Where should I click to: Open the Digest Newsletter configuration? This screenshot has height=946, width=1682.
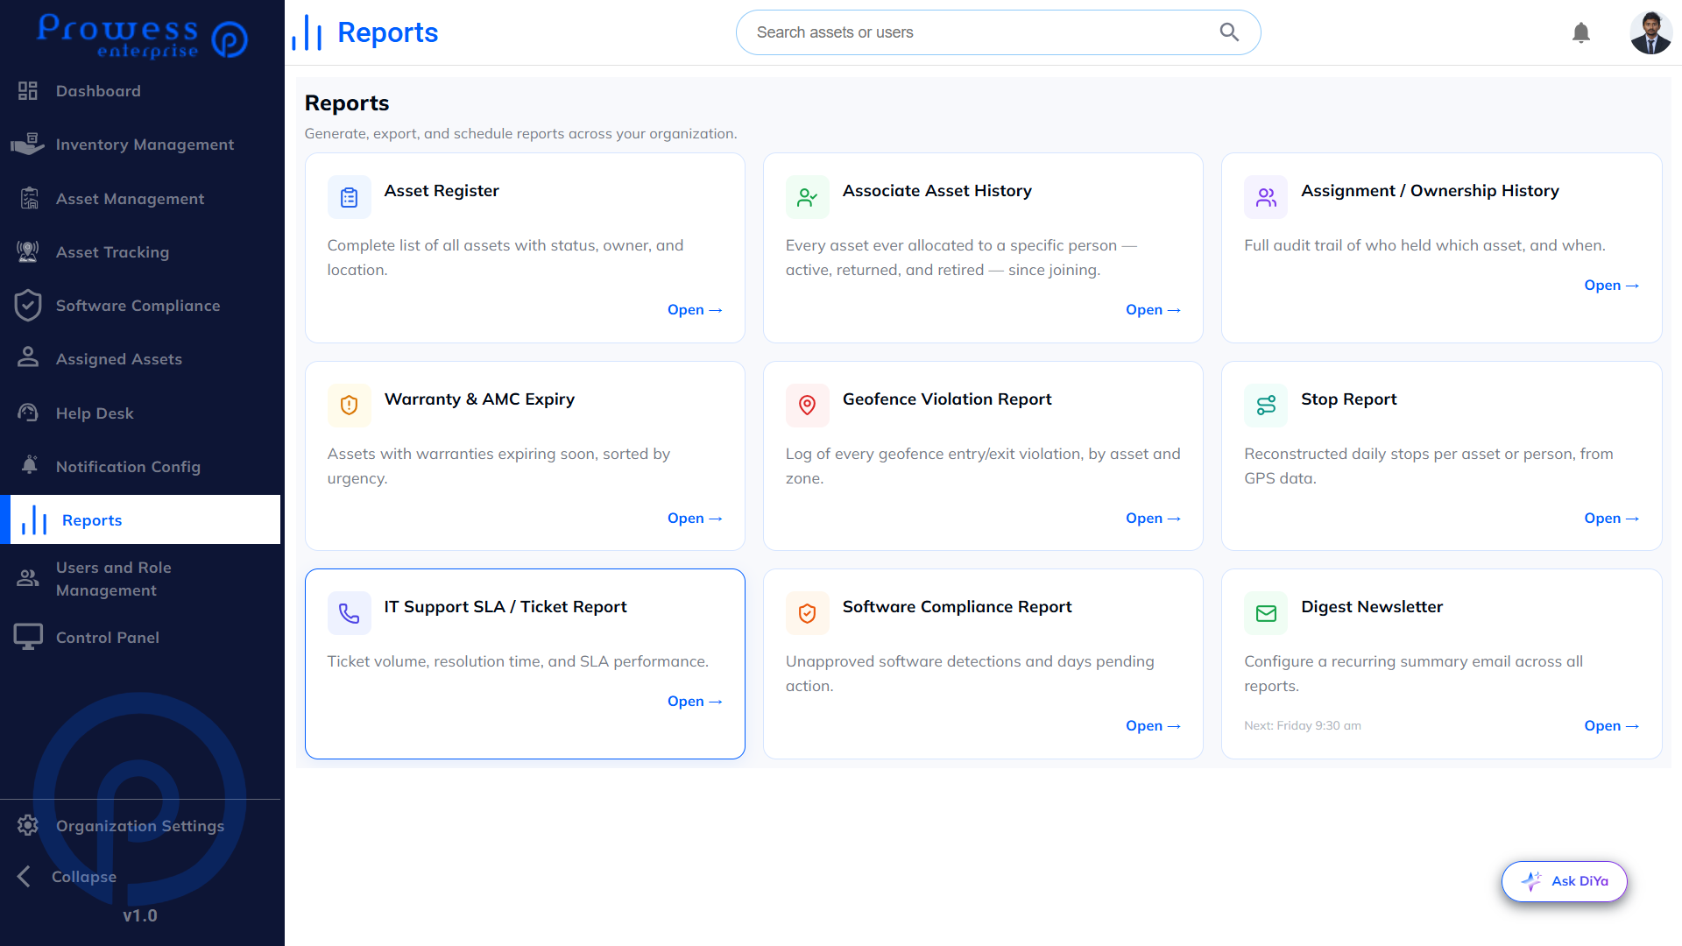coord(1611,726)
